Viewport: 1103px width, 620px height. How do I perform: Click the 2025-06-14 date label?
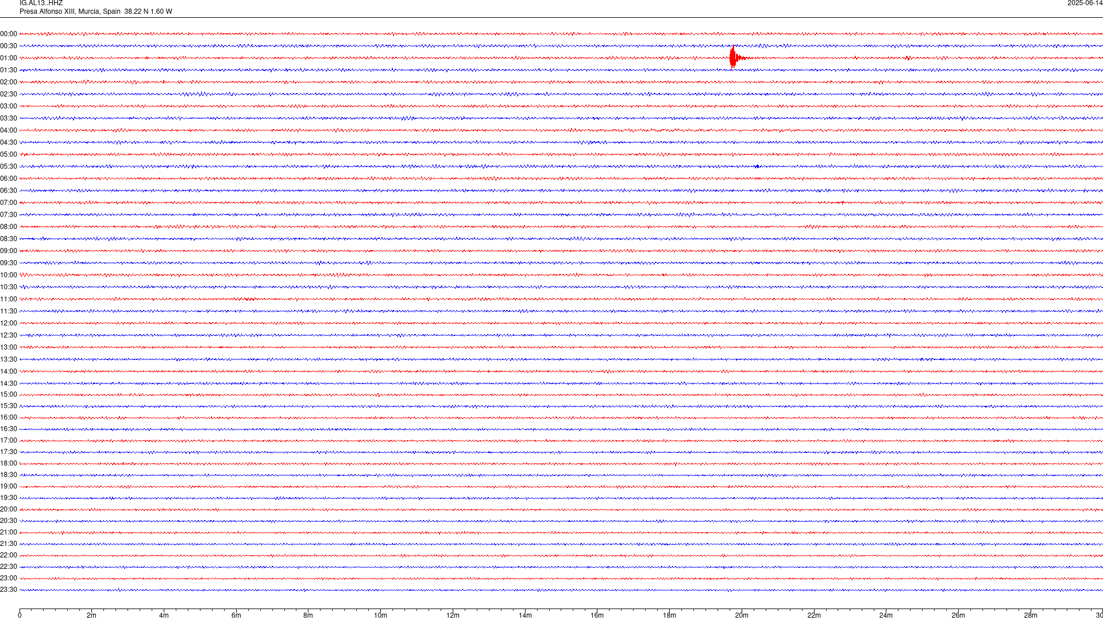1085,3
